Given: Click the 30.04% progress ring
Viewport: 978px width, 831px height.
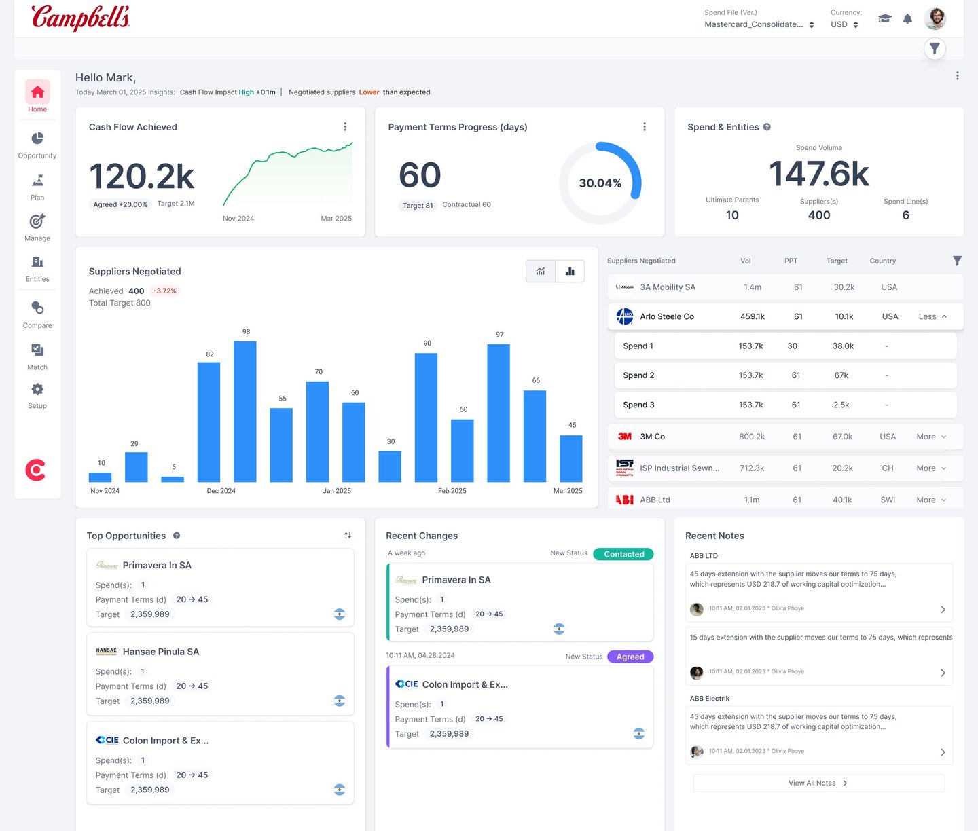Looking at the screenshot, I should tap(600, 183).
